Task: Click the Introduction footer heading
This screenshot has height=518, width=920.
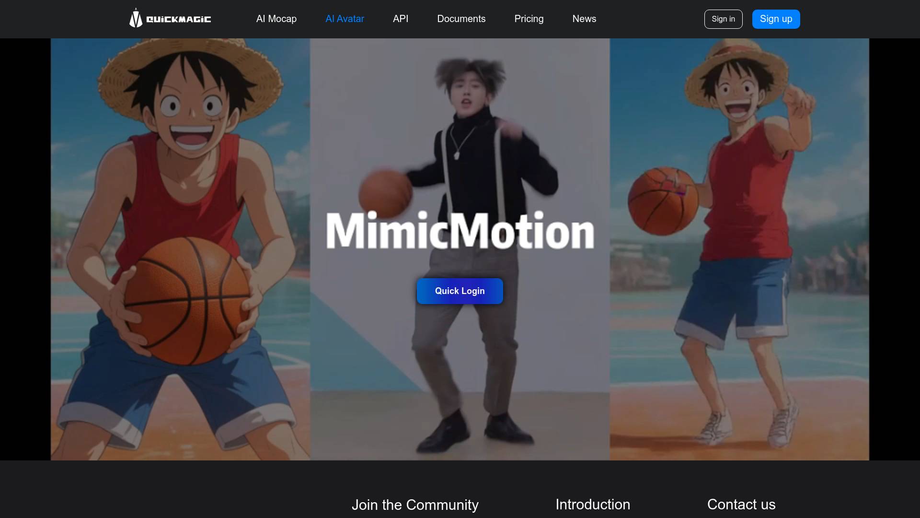Action: (593, 504)
